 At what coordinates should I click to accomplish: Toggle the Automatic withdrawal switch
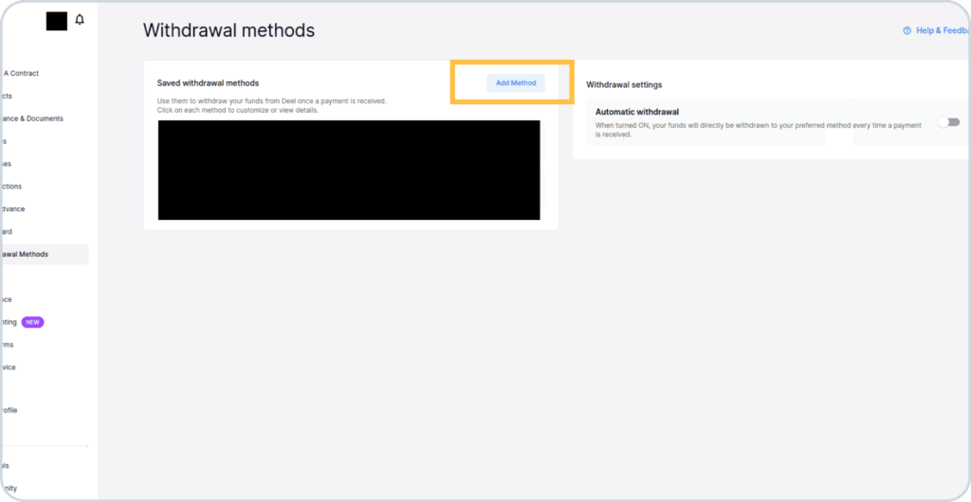click(x=948, y=122)
